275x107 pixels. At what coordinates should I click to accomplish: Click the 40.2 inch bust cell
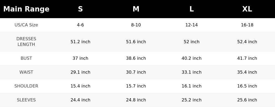click(191, 58)
